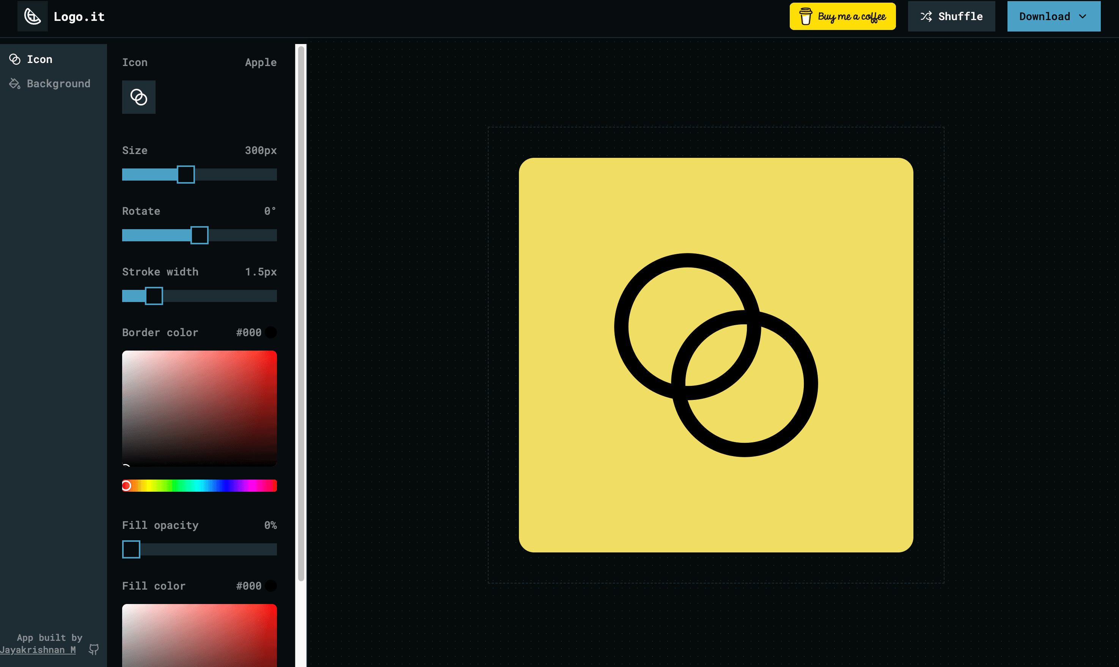
Task: Switch to the Background tab
Action: tap(58, 83)
